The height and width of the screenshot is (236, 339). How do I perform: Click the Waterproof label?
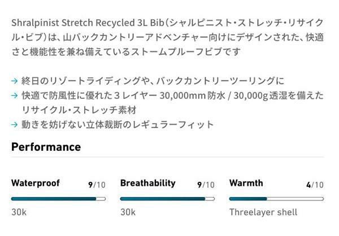[x=35, y=183]
